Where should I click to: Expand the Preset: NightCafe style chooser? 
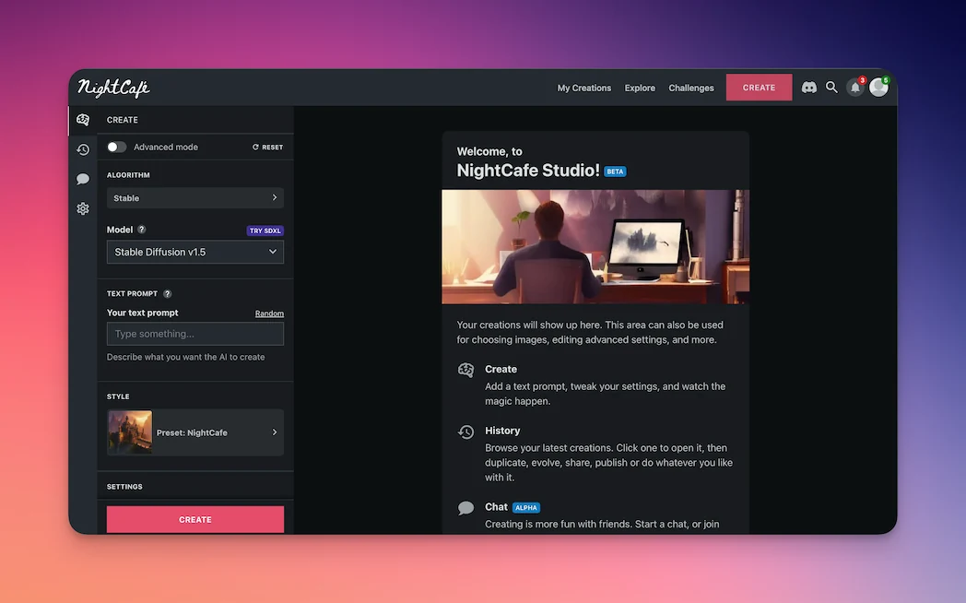pos(195,432)
